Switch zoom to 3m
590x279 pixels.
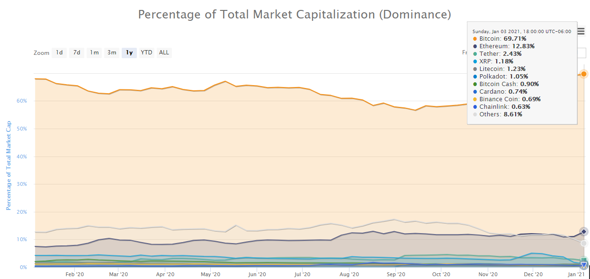tap(112, 52)
